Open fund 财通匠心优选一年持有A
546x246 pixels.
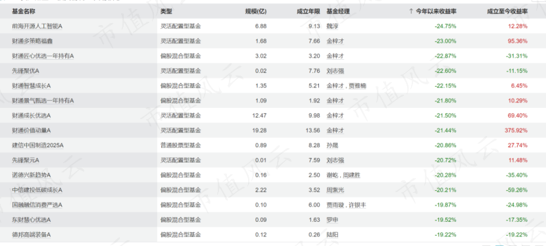coord(43,56)
